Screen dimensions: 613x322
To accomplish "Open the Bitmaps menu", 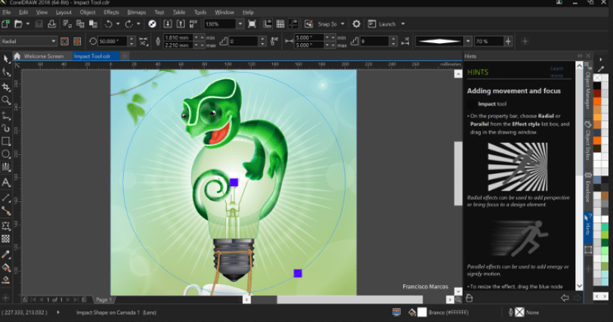I will 137,12.
